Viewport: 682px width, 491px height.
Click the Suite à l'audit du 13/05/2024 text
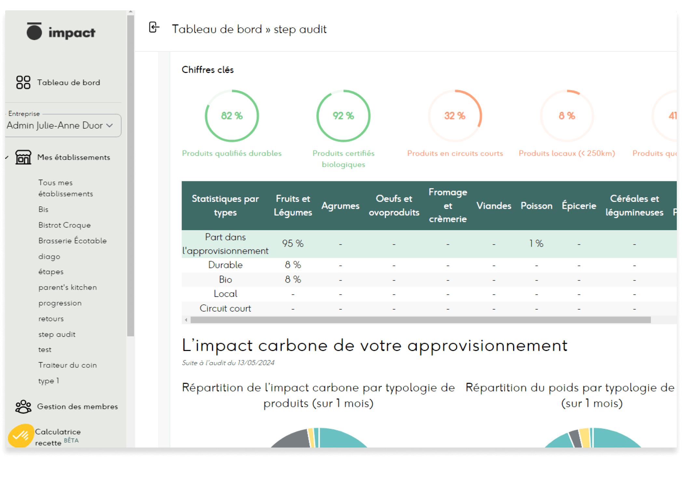tap(228, 363)
